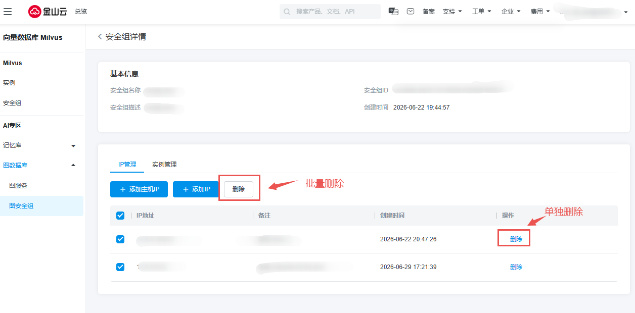Screen dimensions: 635x313
Task: Open the language switch icon
Action: [393, 11]
